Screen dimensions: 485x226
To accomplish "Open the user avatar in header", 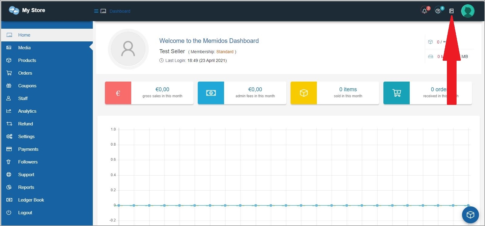I will click(x=467, y=11).
